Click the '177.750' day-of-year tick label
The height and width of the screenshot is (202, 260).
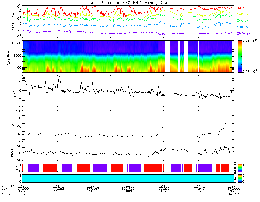pyautogui.click(x=128, y=189)
